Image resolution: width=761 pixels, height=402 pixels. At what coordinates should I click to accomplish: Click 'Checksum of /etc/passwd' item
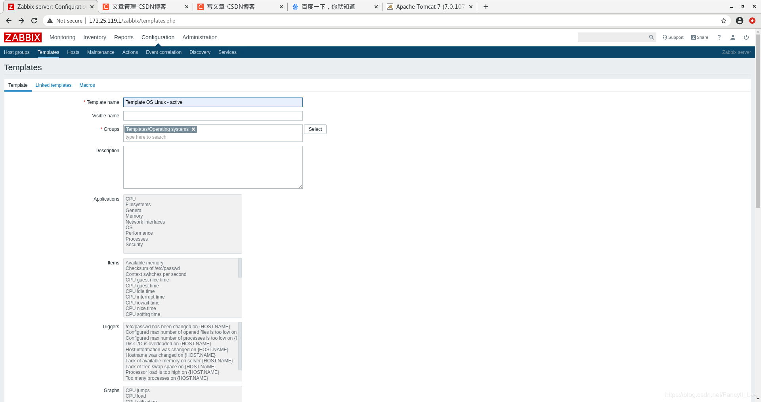153,268
